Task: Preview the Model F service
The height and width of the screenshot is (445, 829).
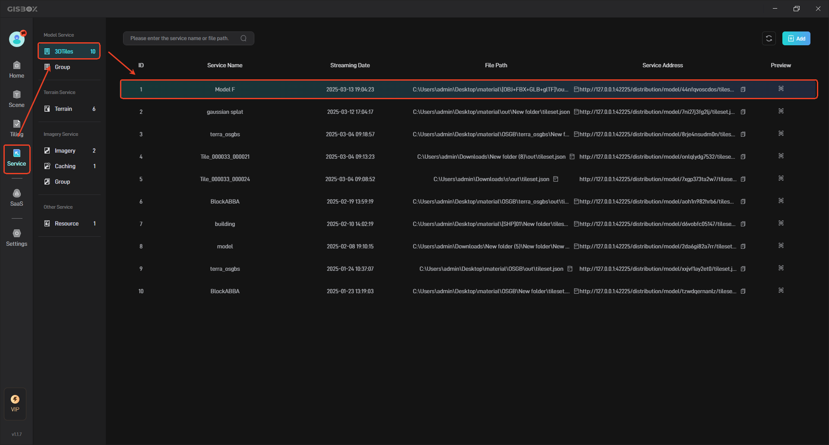Action: (781, 88)
